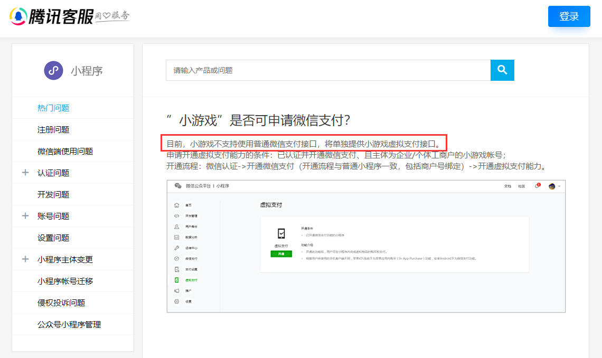Open 设置问题 in the sidebar
The height and width of the screenshot is (358, 602).
[x=53, y=238]
